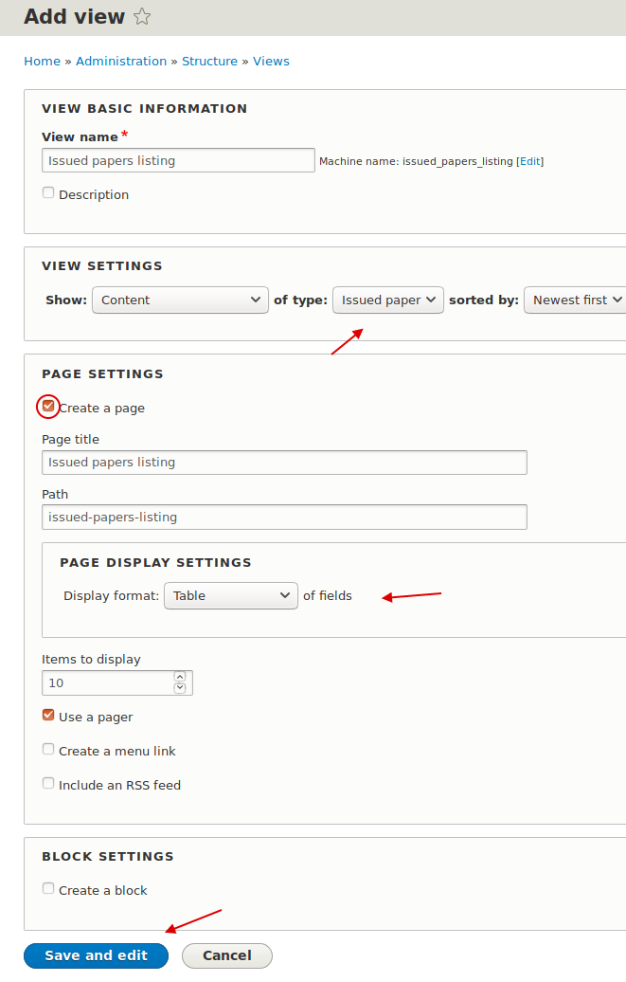Open the Display format Table dropdown
The height and width of the screenshot is (982, 626).
[230, 596]
